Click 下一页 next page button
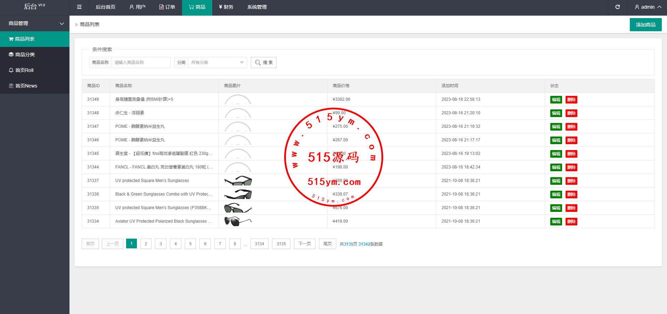Image resolution: width=667 pixels, height=314 pixels. point(304,244)
